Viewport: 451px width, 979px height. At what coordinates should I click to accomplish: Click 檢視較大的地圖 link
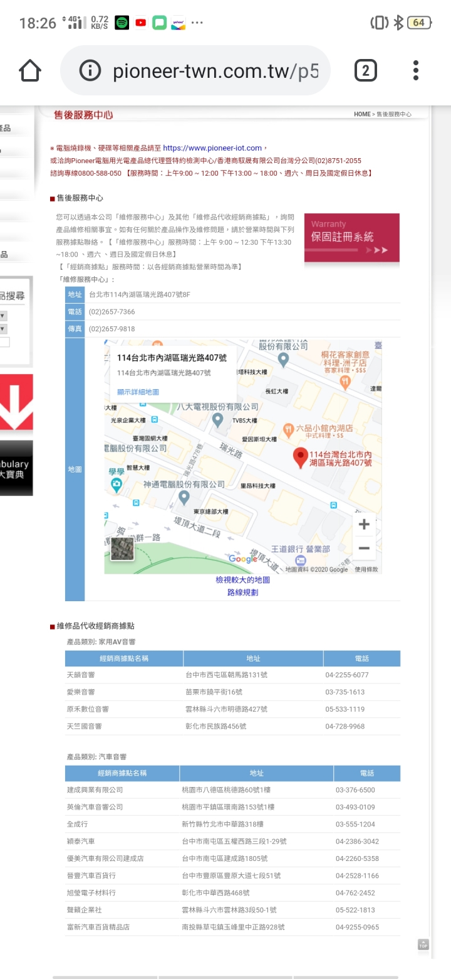coord(242,580)
